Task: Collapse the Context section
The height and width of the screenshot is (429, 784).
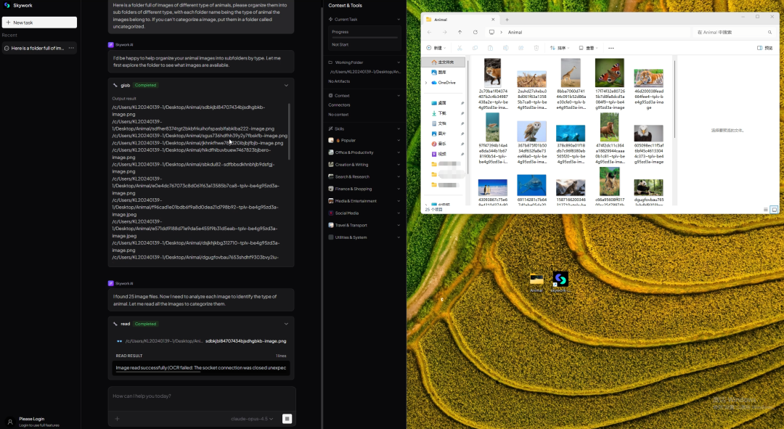Action: 399,96
